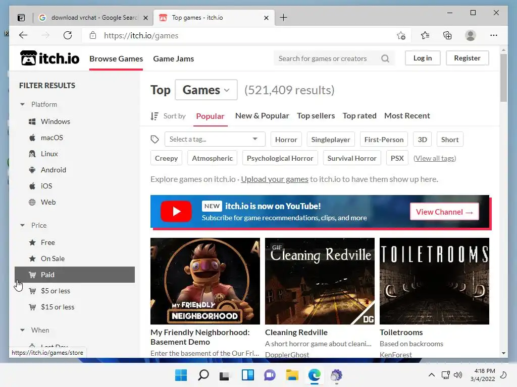Viewport: 517px width, 387px height.
Task: Open Chat app on taskbar
Action: coord(270,375)
